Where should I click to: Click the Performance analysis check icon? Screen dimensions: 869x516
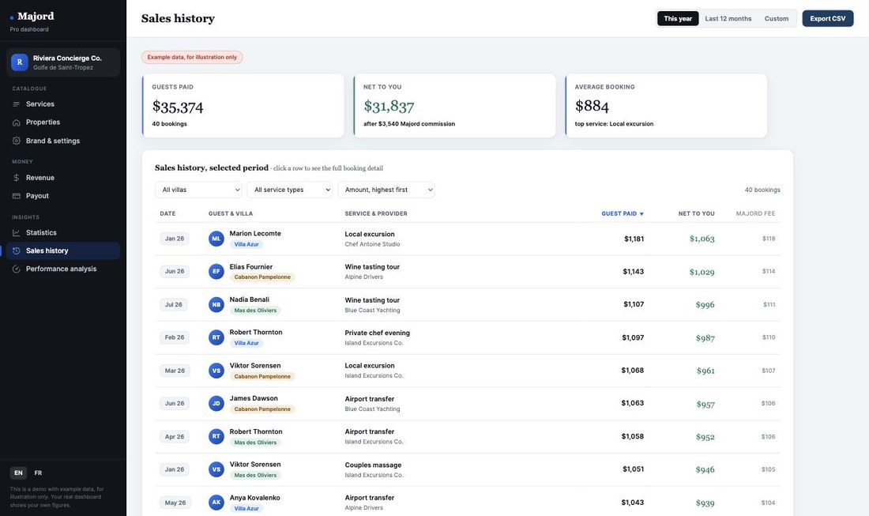(x=16, y=269)
